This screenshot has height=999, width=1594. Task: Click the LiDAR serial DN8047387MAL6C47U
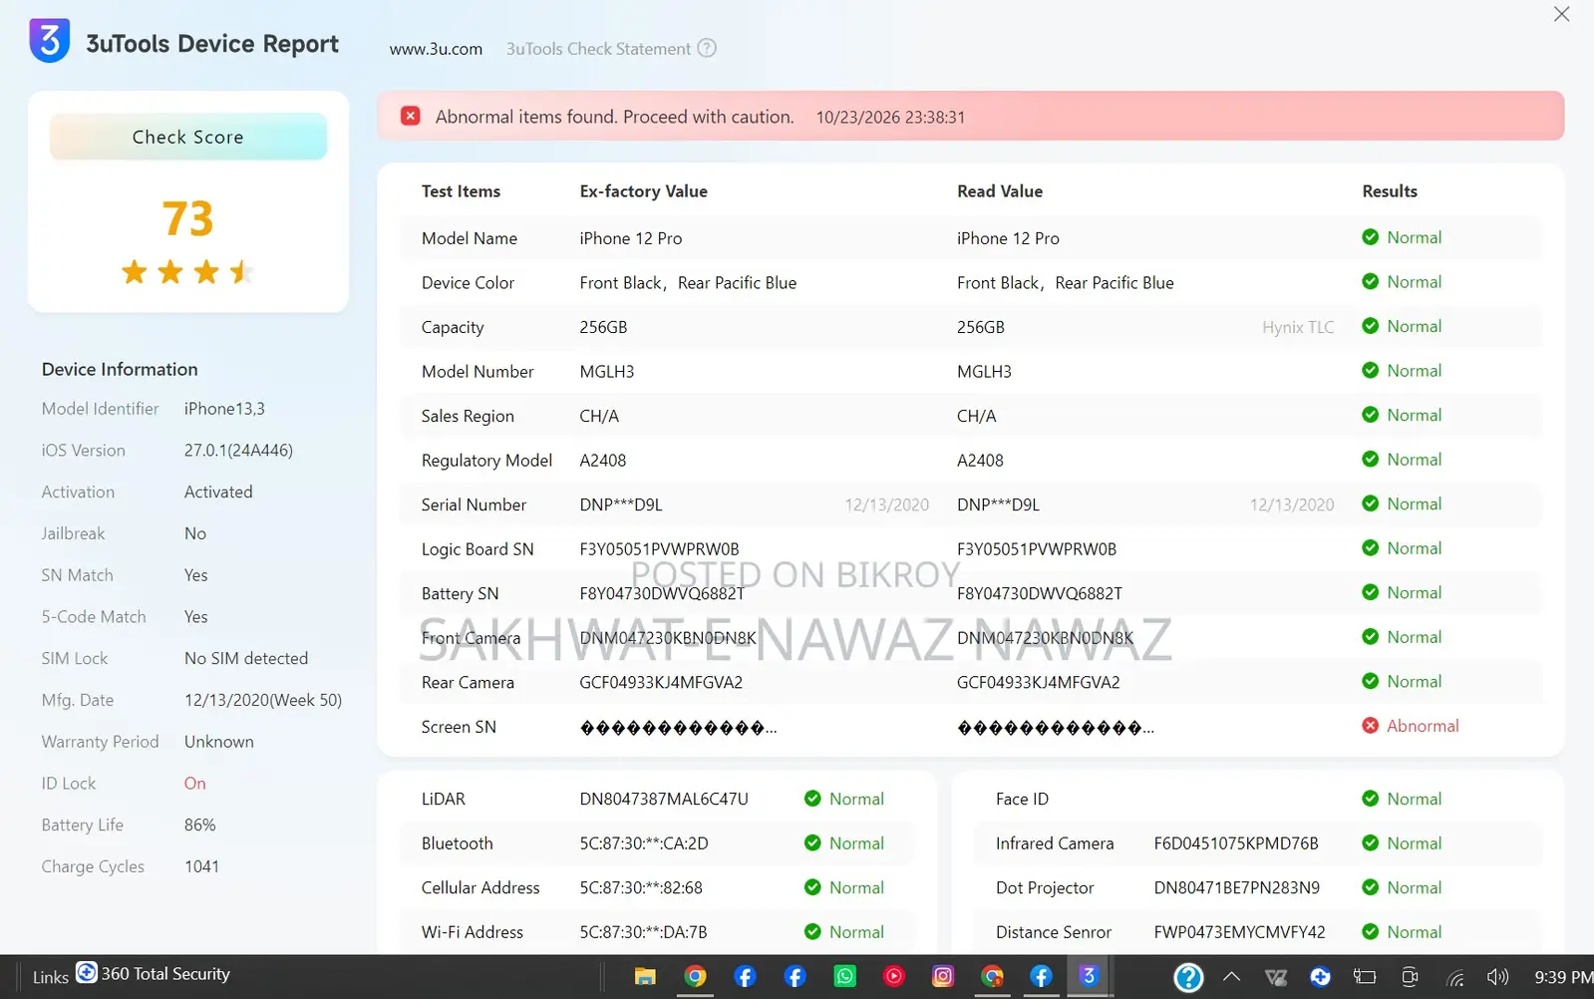664,800
